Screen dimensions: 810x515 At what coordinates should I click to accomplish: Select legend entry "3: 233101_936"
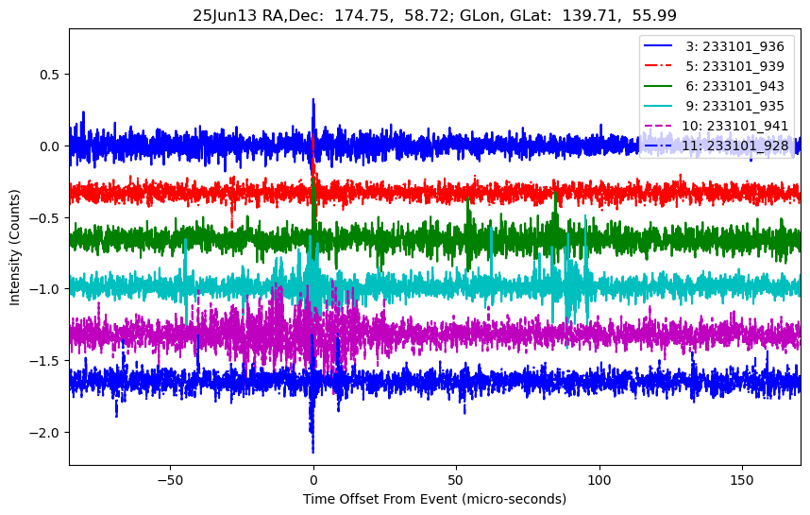pos(714,46)
